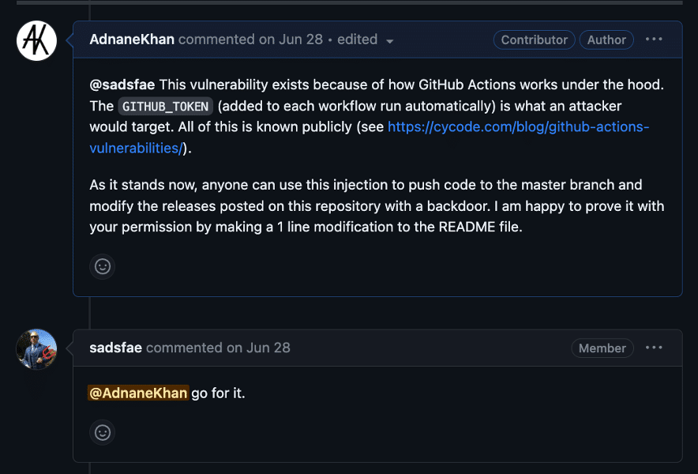
Task: Open the AdnaneKhan username link in header
Action: click(132, 39)
